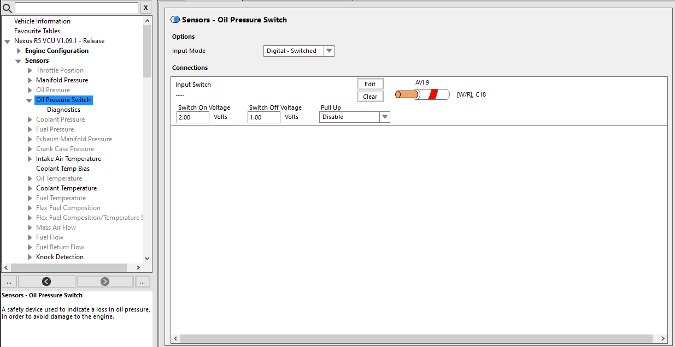The height and width of the screenshot is (347, 675).
Task: Click tree vertical scrollbar down arrow
Action: (x=147, y=259)
